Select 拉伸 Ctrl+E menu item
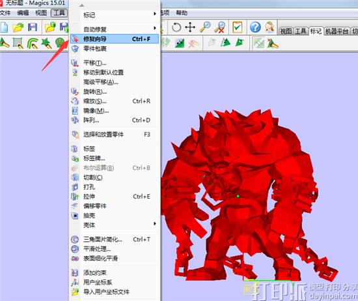The height and width of the screenshot is (301, 358). [x=114, y=197]
